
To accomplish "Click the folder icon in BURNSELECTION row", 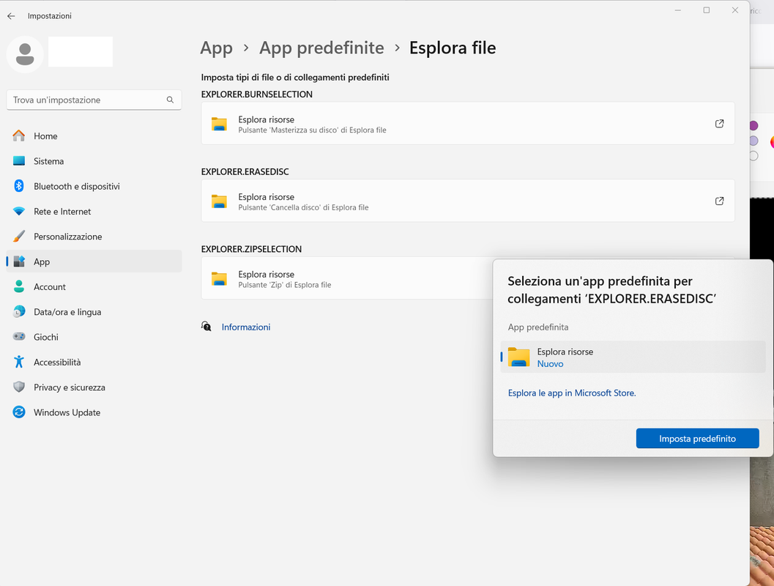I will click(x=219, y=124).
